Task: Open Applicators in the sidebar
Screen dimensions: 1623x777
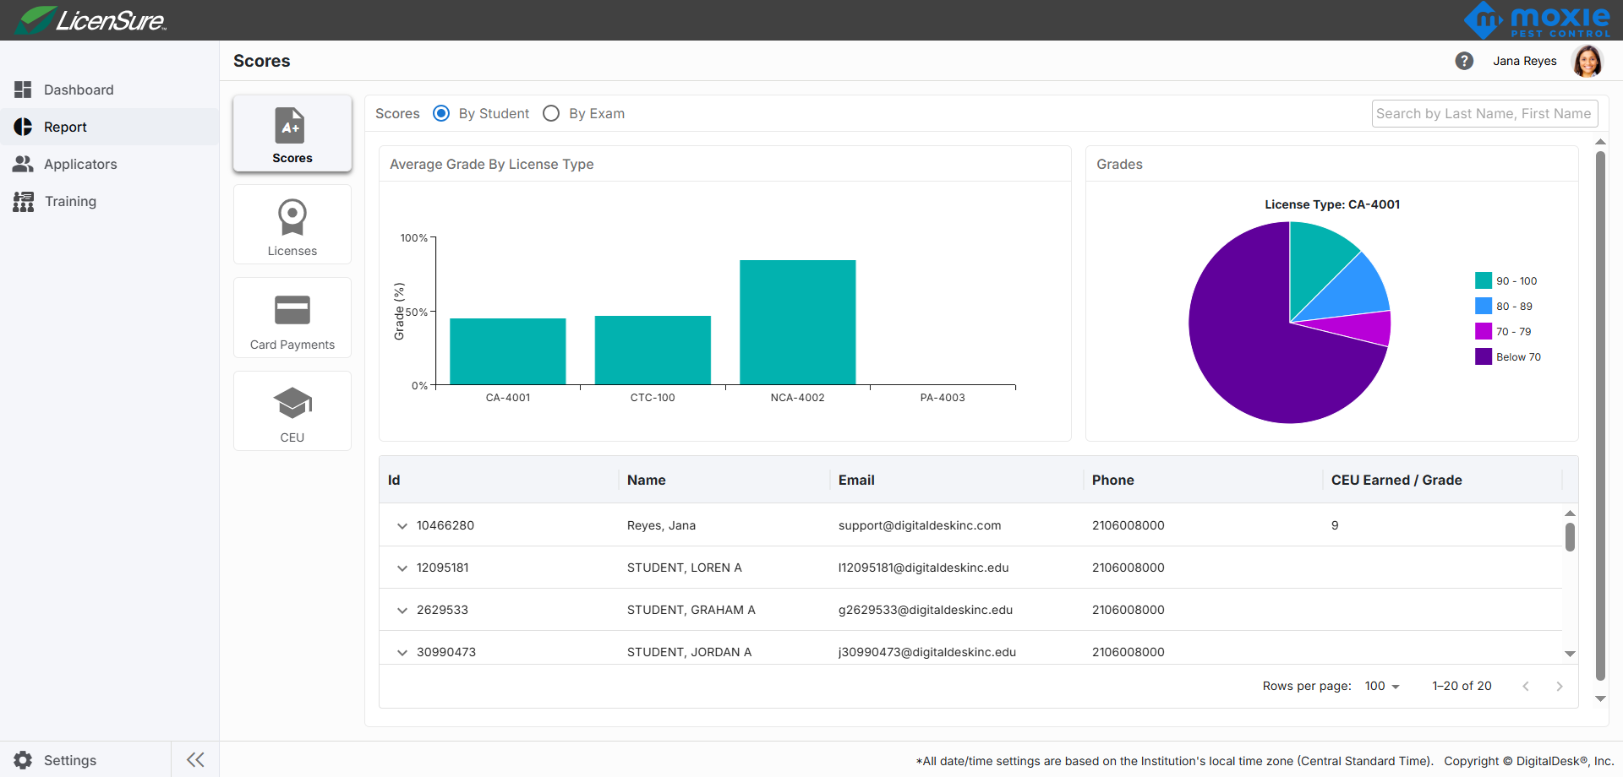Action: (80, 164)
